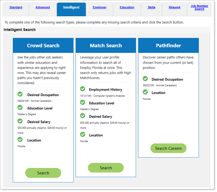Click checkmark icon next to Crowd Search Education Level
This screenshot has height=192, width=217.
(20, 108)
